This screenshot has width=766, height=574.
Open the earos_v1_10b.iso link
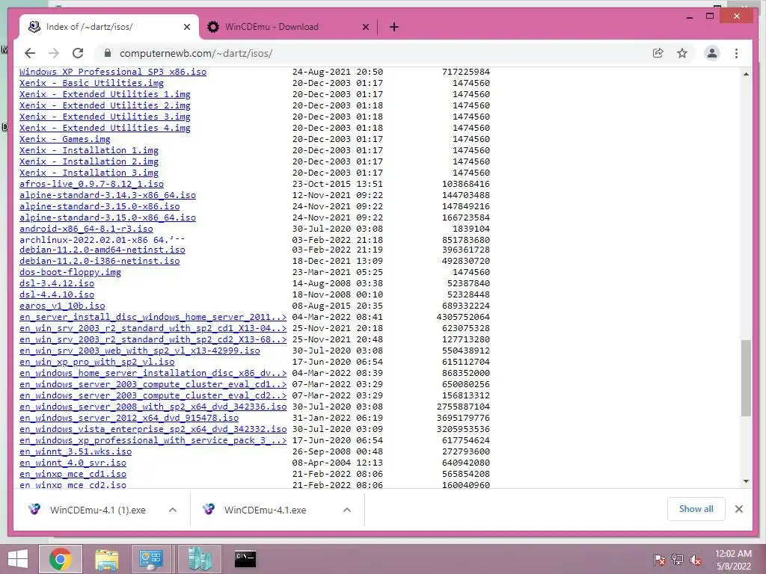pyautogui.click(x=62, y=306)
